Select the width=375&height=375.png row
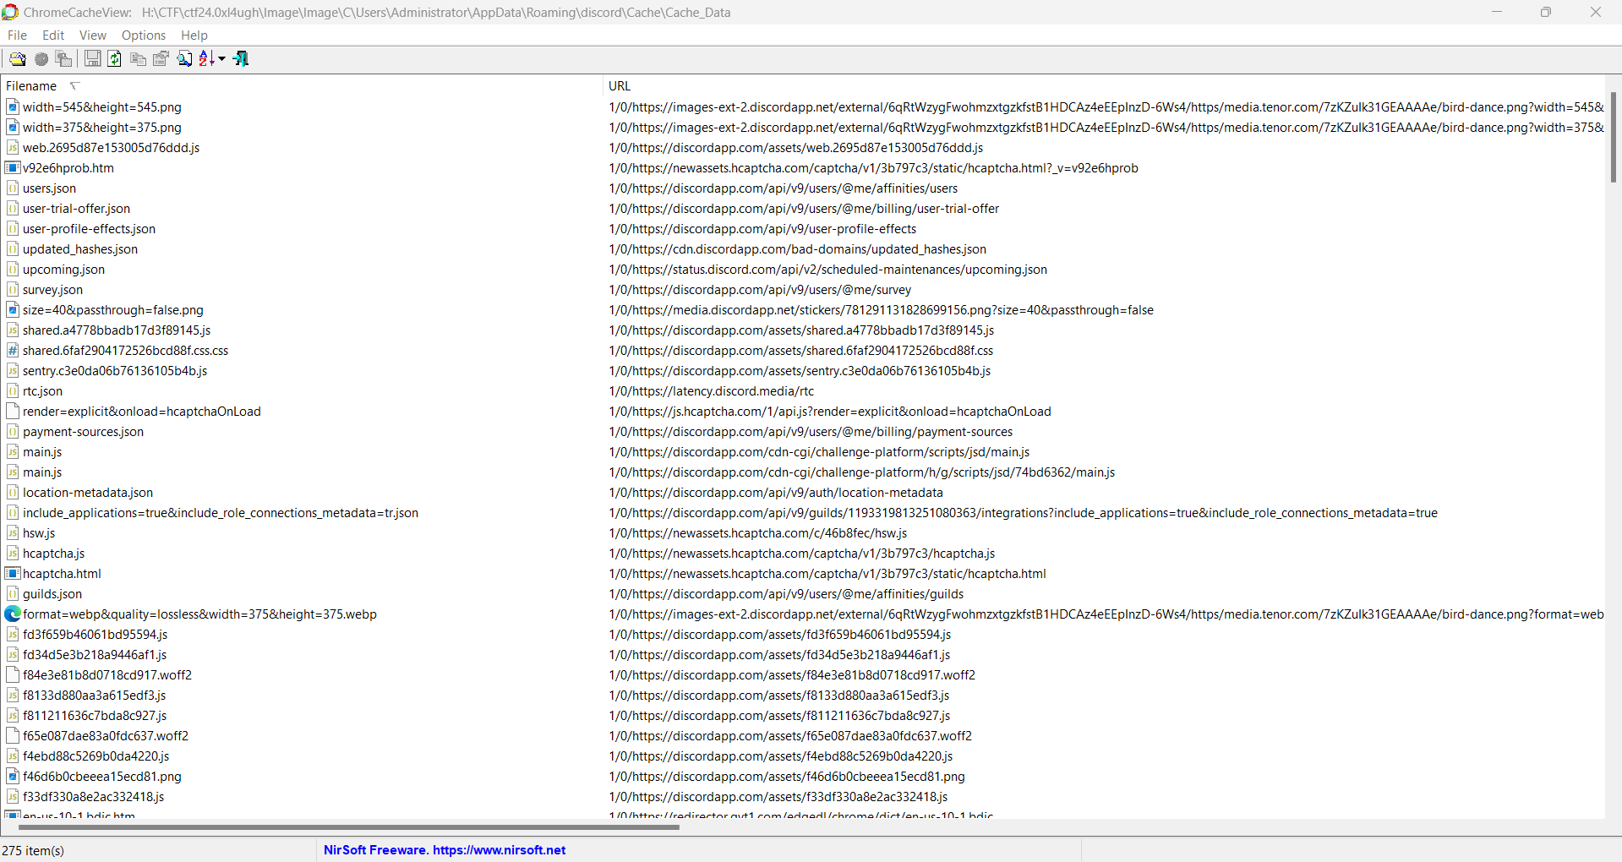Image resolution: width=1622 pixels, height=862 pixels. tap(102, 127)
